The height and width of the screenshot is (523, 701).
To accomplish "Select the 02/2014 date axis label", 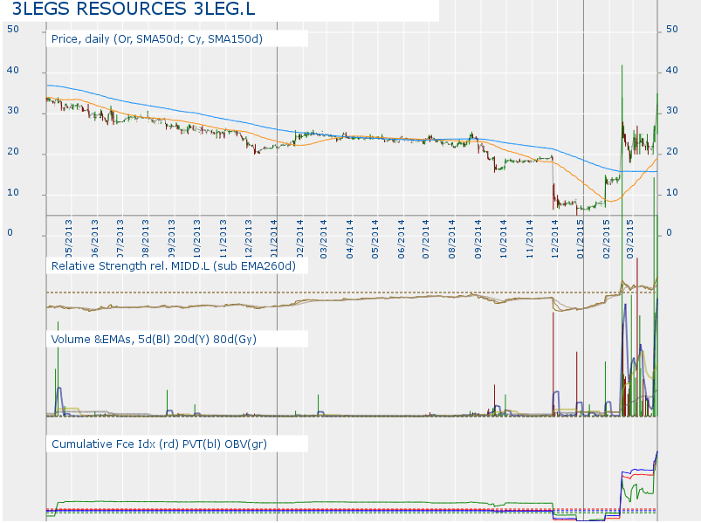I will point(300,239).
